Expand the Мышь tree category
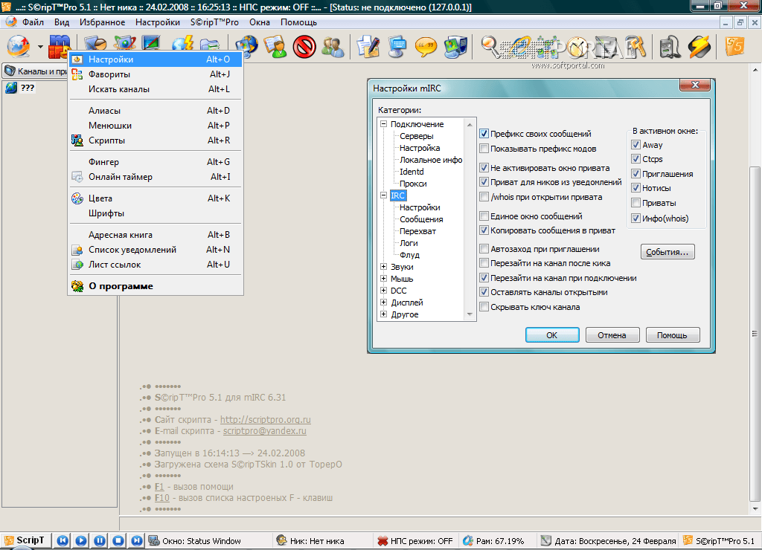Image resolution: width=762 pixels, height=550 pixels. tap(383, 279)
